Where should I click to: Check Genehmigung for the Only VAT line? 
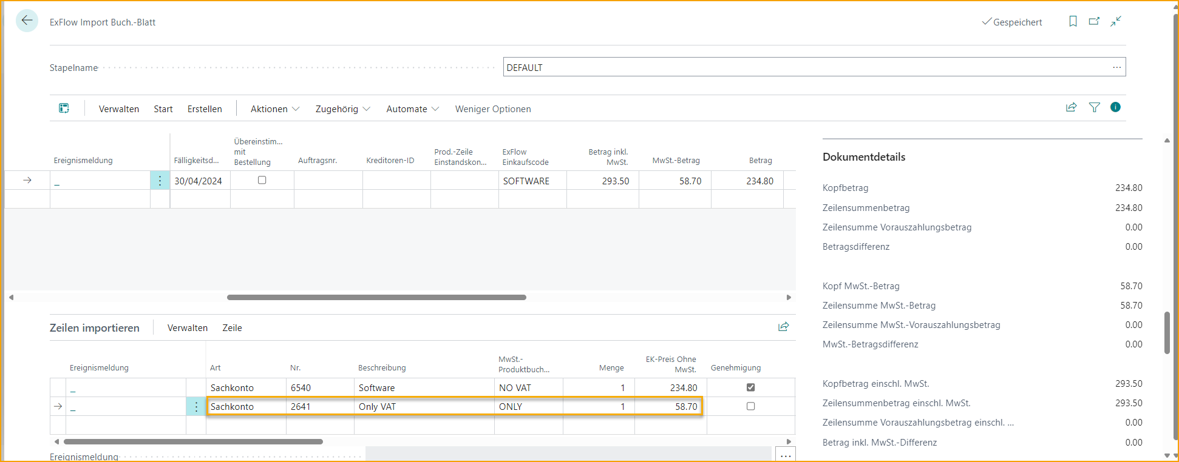[750, 406]
